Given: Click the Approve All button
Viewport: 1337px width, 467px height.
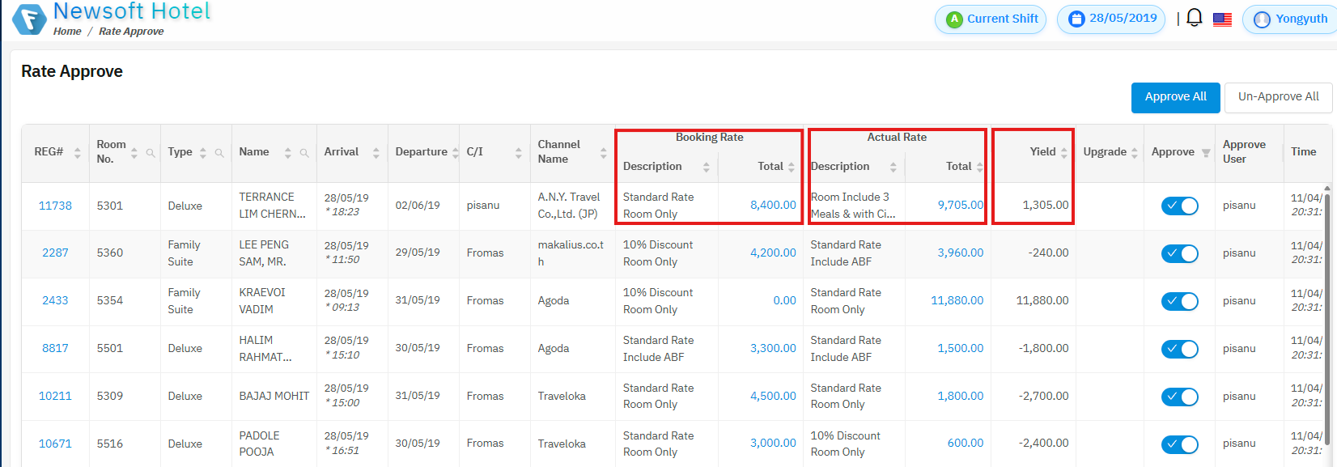Looking at the screenshot, I should pyautogui.click(x=1175, y=97).
